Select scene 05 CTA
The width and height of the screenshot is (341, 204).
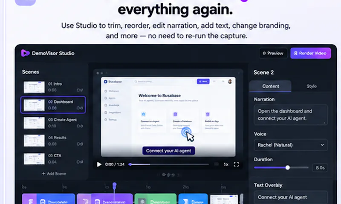tap(53, 158)
